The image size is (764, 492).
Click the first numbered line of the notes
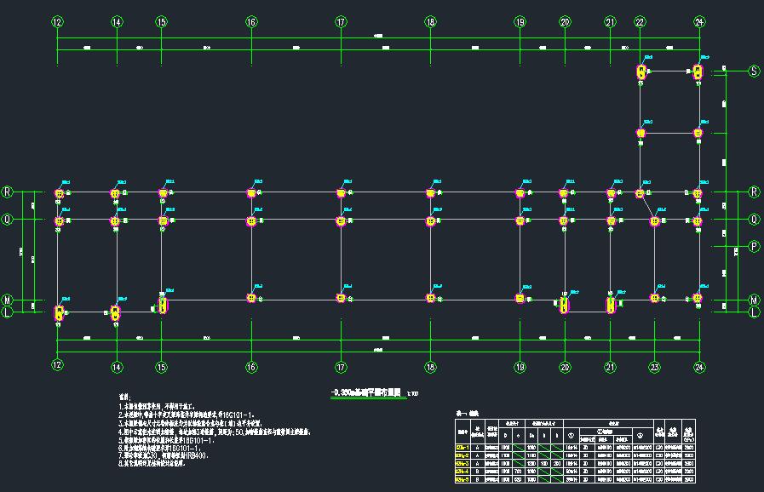point(169,406)
